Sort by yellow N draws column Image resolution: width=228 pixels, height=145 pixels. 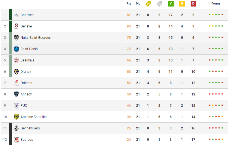coord(182,4)
